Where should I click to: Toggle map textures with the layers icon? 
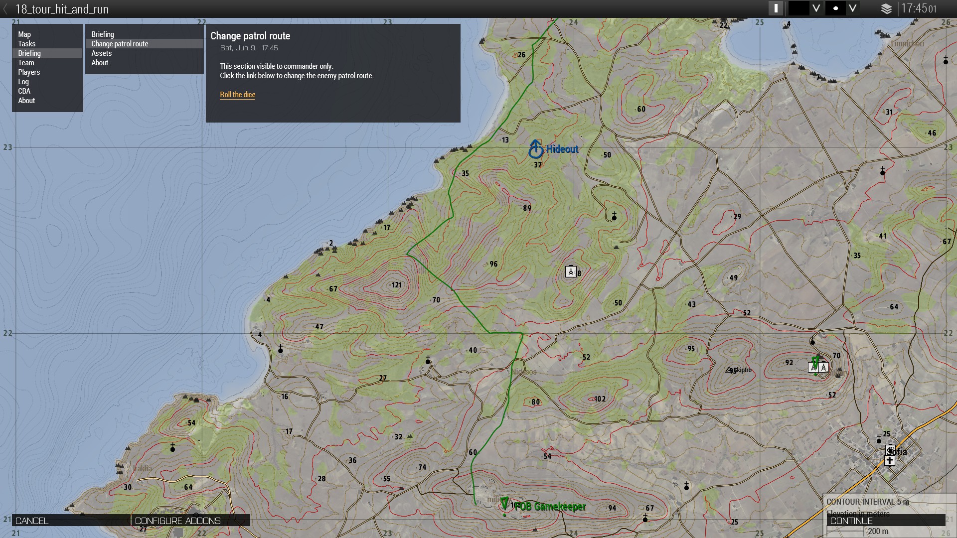point(886,9)
